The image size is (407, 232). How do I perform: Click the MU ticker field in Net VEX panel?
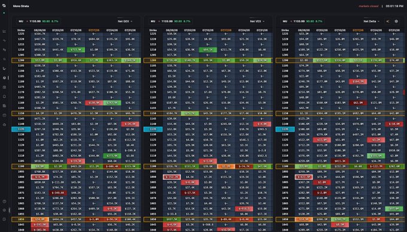pos(171,22)
